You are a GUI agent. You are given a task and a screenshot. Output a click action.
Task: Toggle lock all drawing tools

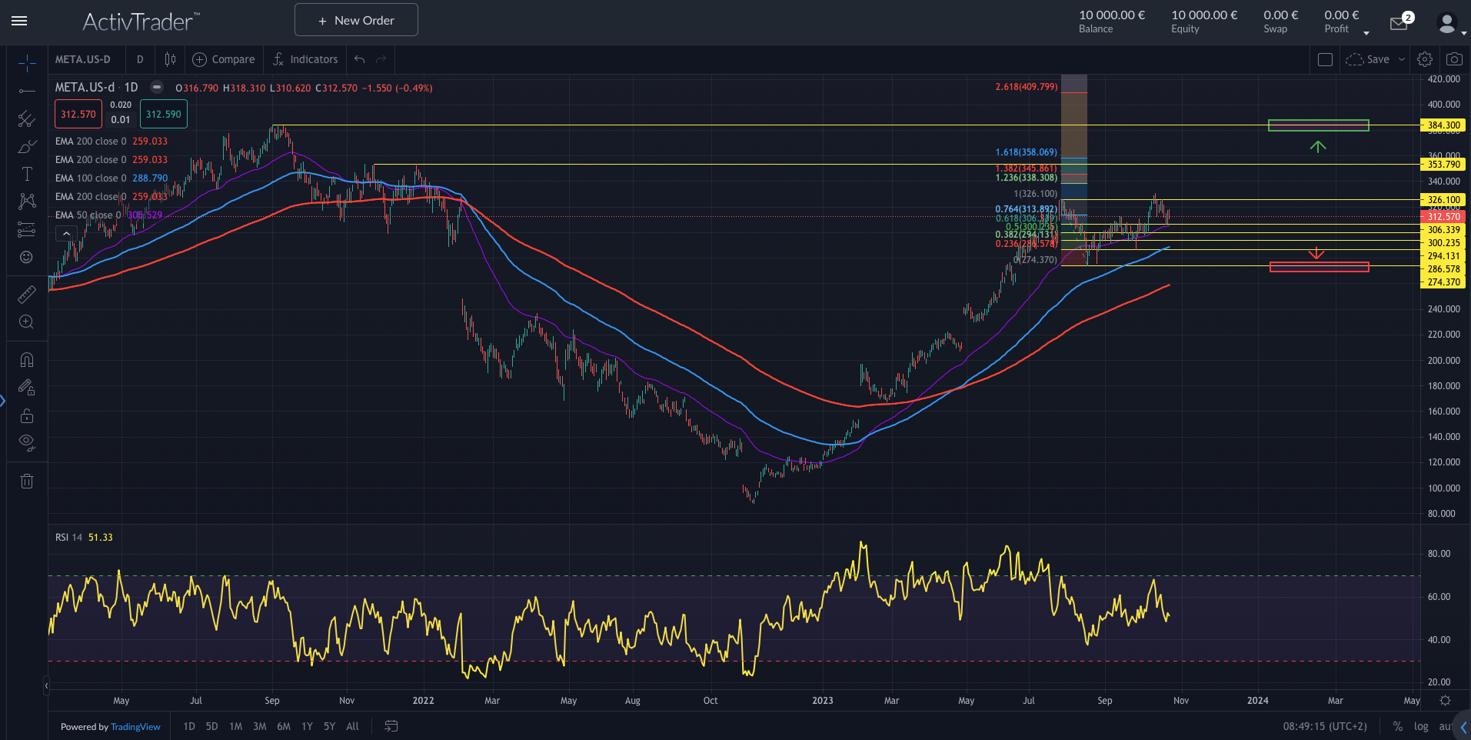point(27,416)
